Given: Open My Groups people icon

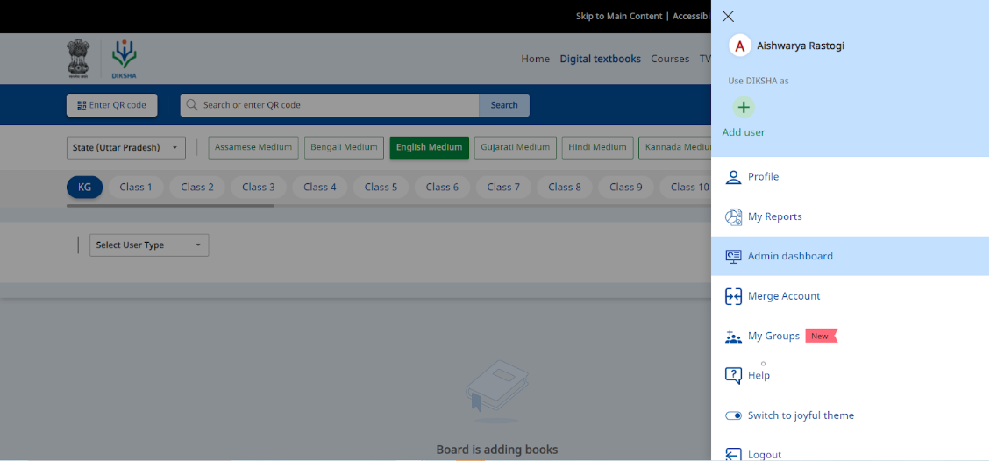Looking at the screenshot, I should click(x=733, y=336).
